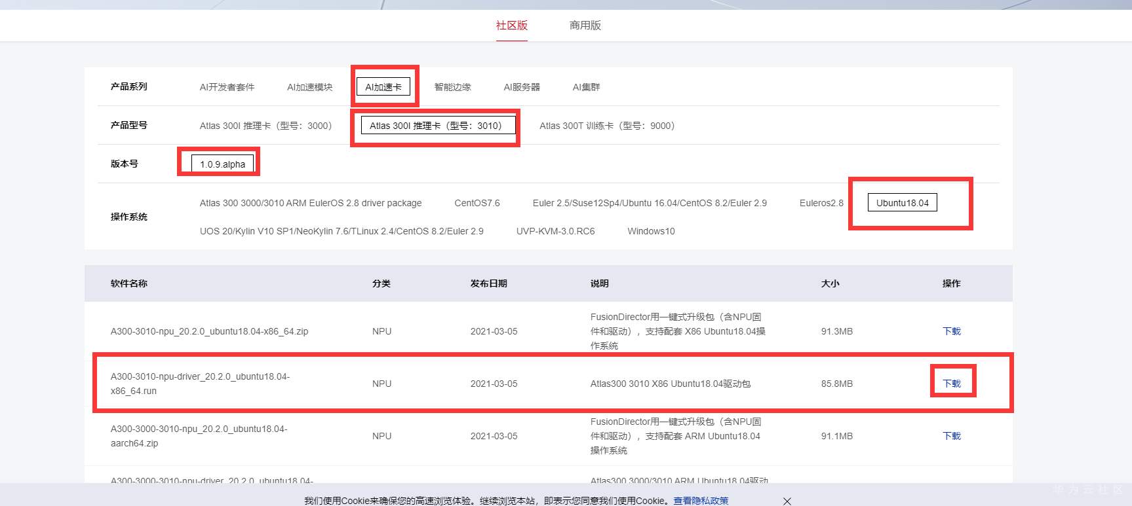Click size value 91.1MB
The width and height of the screenshot is (1132, 506).
tap(837, 436)
